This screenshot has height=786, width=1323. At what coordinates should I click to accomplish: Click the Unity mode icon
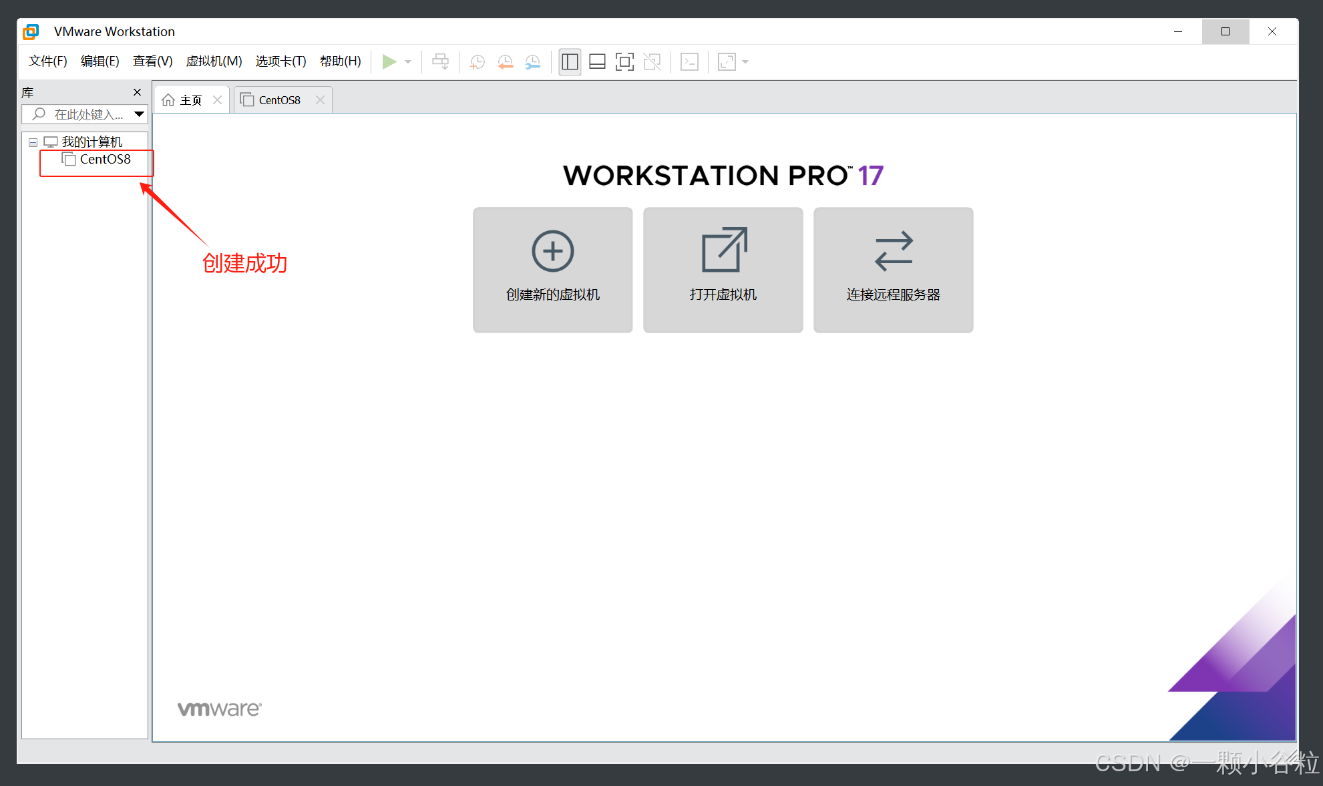(652, 62)
